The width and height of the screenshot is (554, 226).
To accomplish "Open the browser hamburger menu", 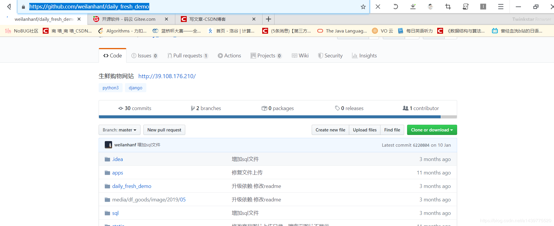I will [501, 6].
